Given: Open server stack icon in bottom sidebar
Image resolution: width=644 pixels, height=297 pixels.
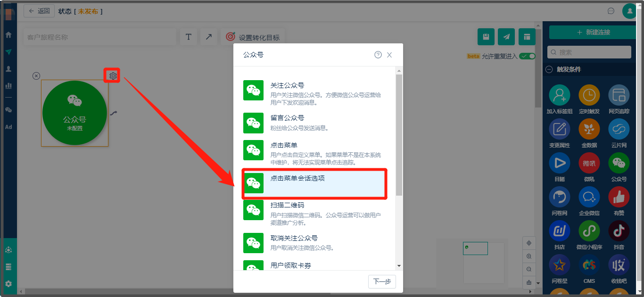Looking at the screenshot, I should pos(8,267).
